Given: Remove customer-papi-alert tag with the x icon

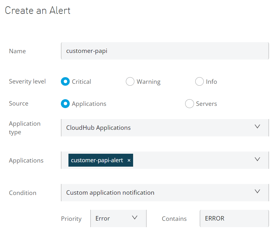Looking at the screenshot, I should tap(129, 160).
